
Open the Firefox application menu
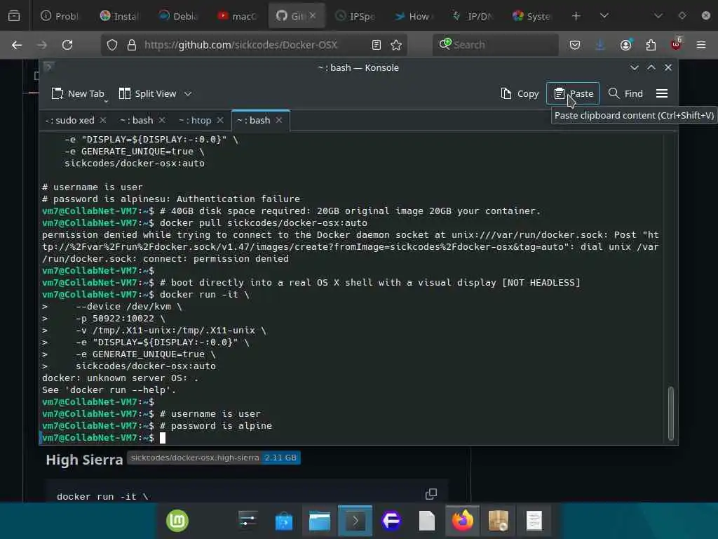tap(701, 45)
